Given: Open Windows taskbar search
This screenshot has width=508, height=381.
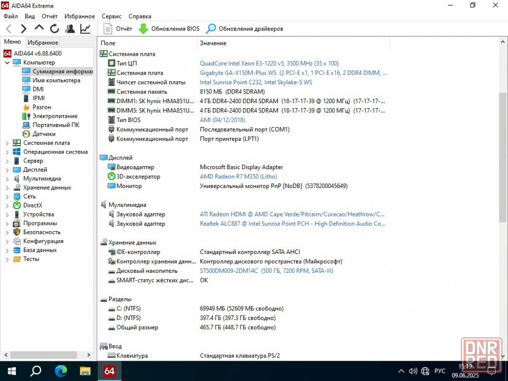Looking at the screenshot, I should [x=36, y=371].
